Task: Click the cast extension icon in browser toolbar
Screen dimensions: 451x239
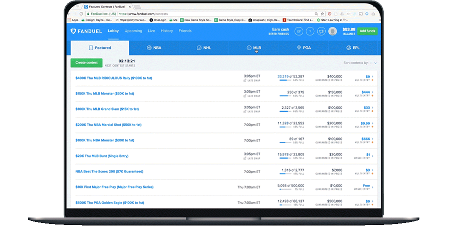Action: click(x=361, y=14)
